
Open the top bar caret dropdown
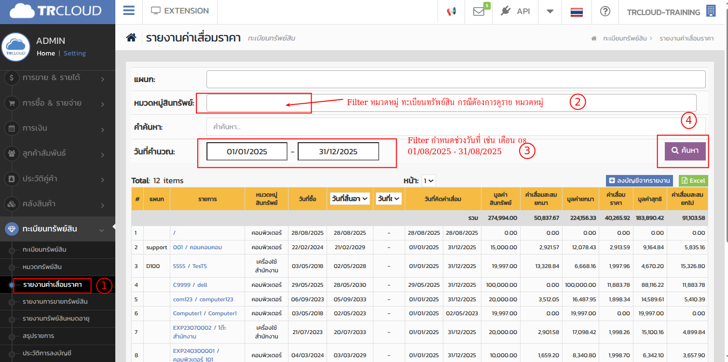[x=550, y=12]
